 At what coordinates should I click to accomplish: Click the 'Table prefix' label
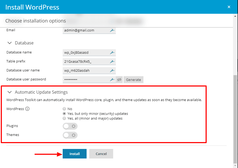coord(16,61)
